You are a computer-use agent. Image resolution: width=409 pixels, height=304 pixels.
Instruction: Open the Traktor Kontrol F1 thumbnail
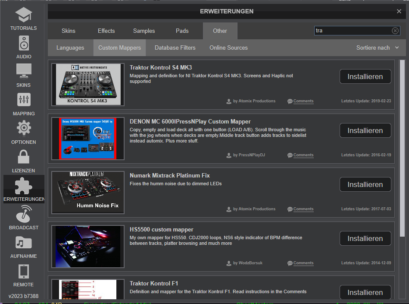click(88, 289)
